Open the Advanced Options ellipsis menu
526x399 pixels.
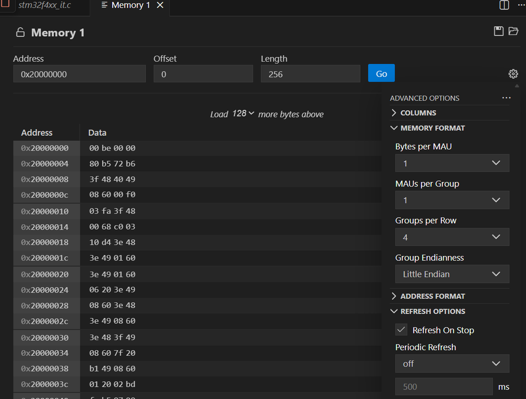click(506, 98)
